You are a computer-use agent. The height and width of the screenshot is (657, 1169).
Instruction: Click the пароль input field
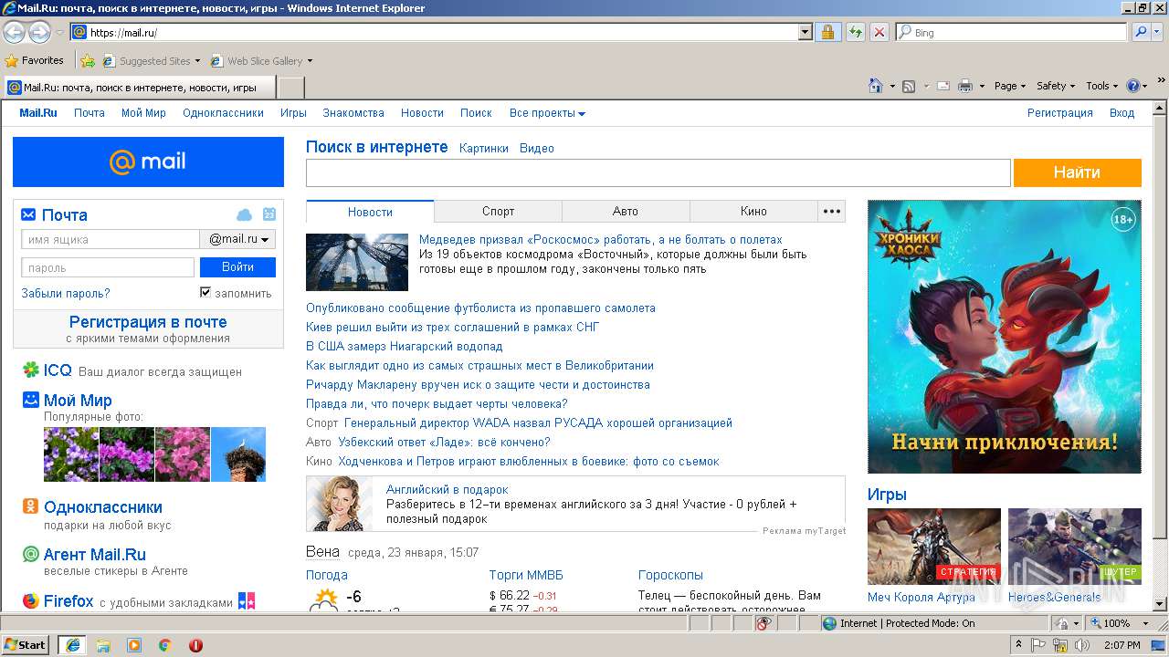pos(108,267)
